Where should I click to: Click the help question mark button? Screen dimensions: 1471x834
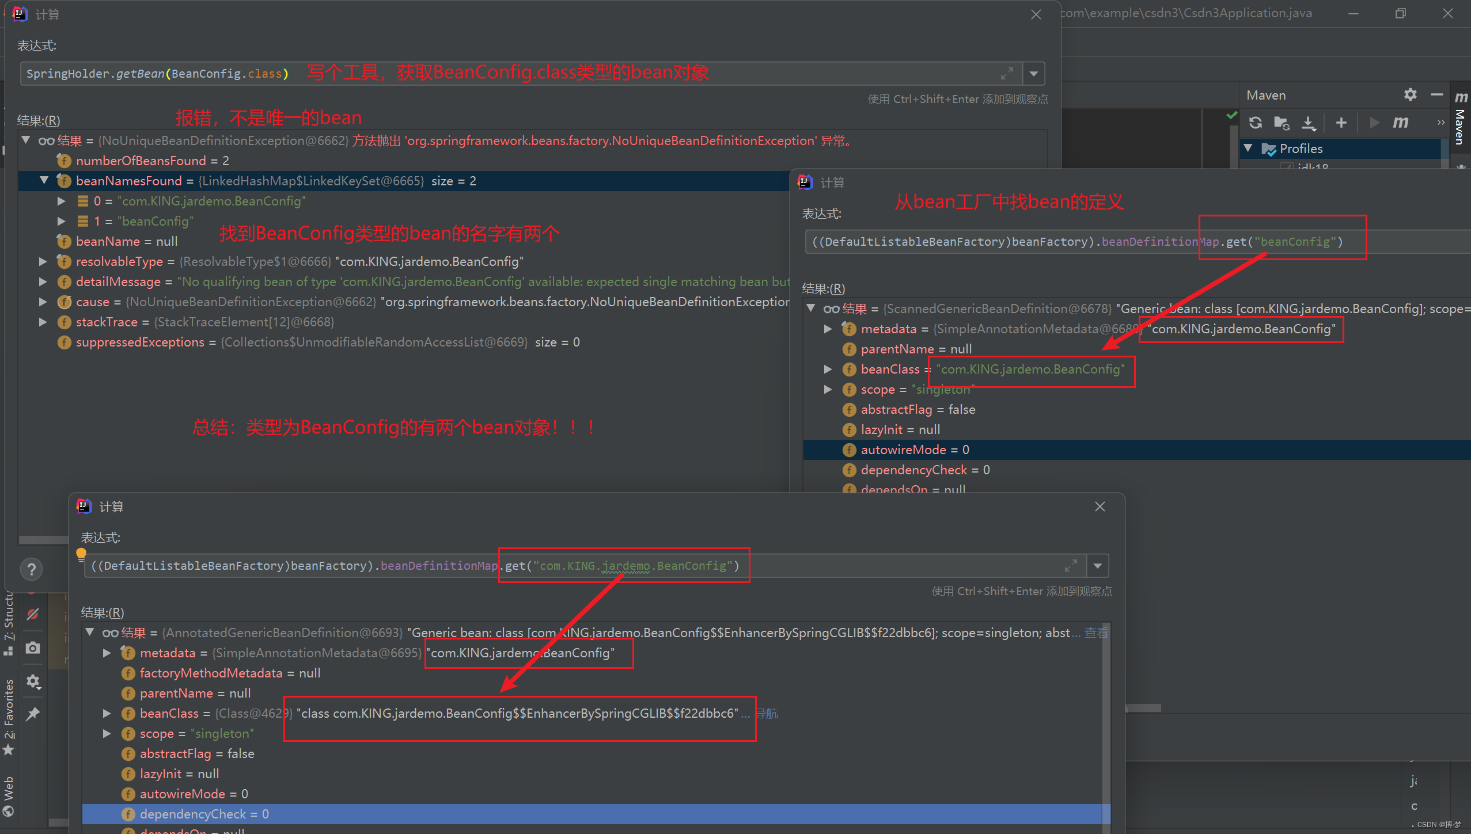32,569
